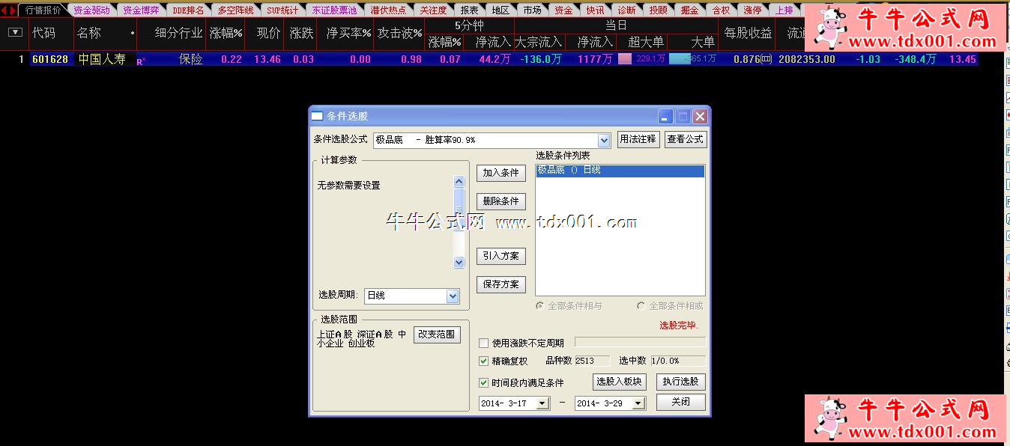This screenshot has width=1010, height=446.
Task: Click parameter list scroll-up arrow
Action: [x=459, y=181]
